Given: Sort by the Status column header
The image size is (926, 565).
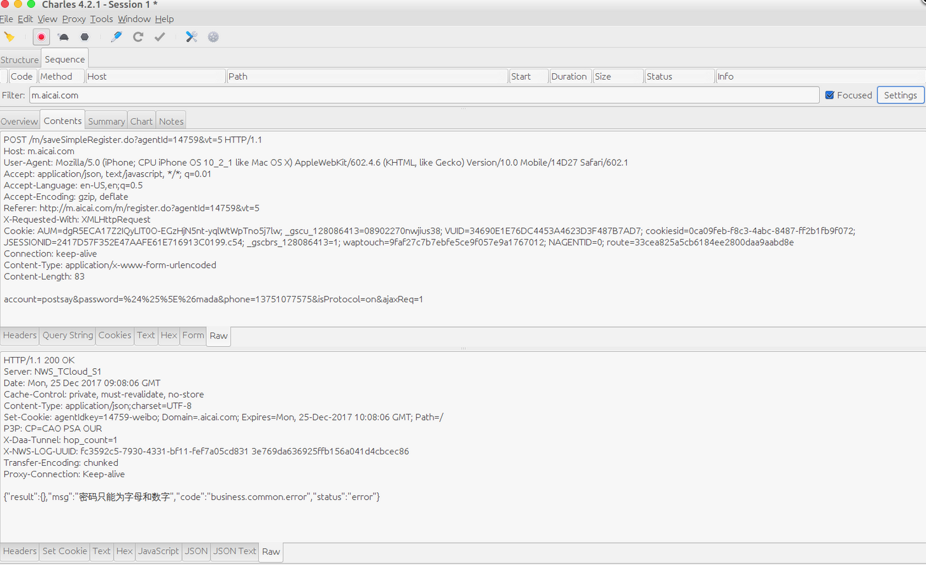Looking at the screenshot, I should point(679,76).
